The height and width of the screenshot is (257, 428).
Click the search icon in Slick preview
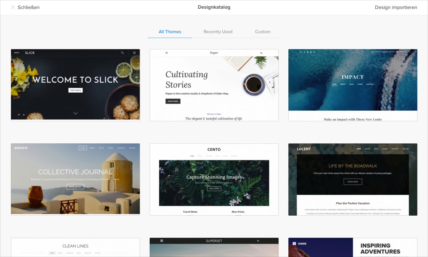click(x=122, y=53)
